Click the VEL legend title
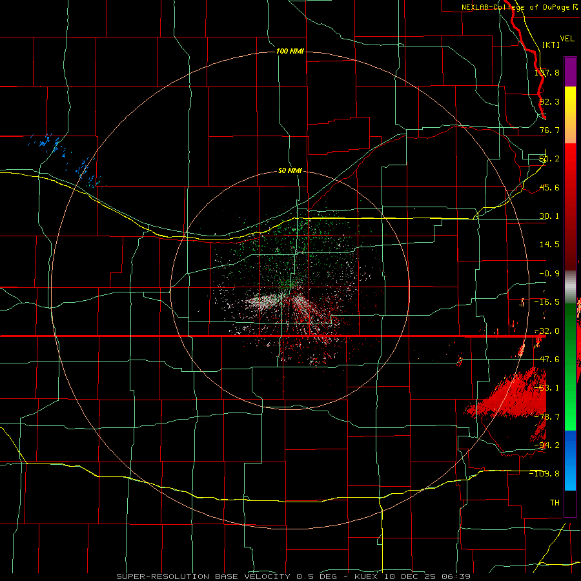The width and height of the screenshot is (581, 581). (x=567, y=39)
